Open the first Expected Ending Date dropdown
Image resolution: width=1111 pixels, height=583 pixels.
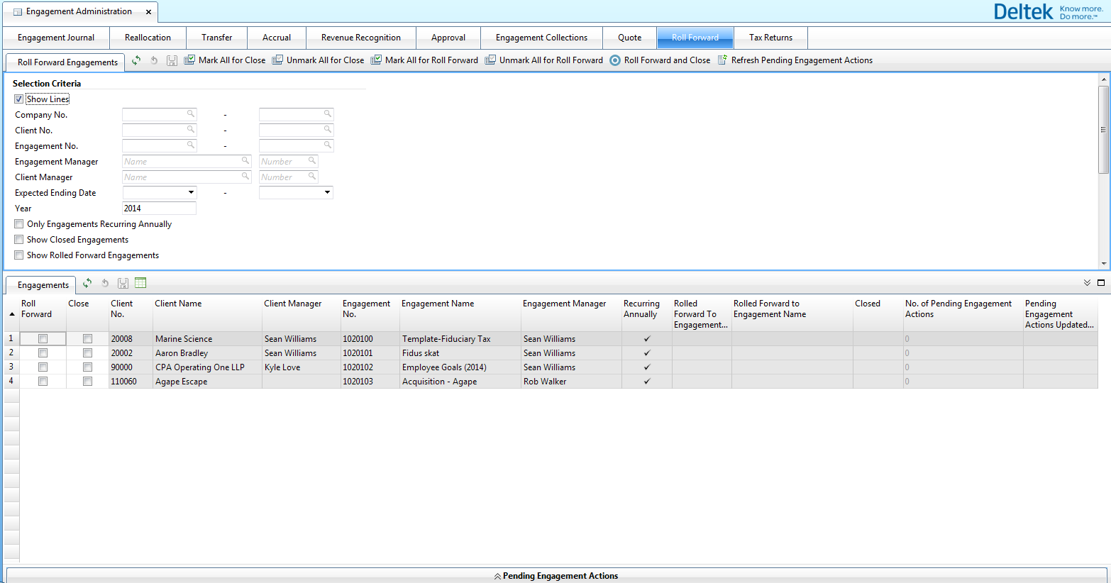coord(191,192)
